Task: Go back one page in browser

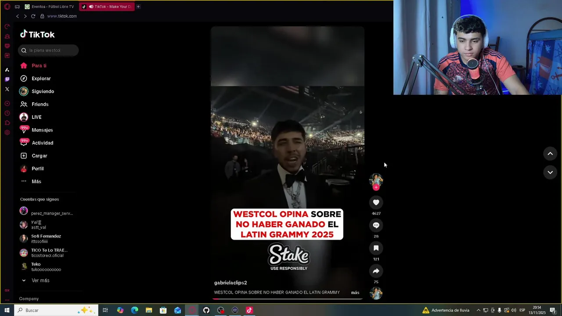Action: (x=18, y=16)
